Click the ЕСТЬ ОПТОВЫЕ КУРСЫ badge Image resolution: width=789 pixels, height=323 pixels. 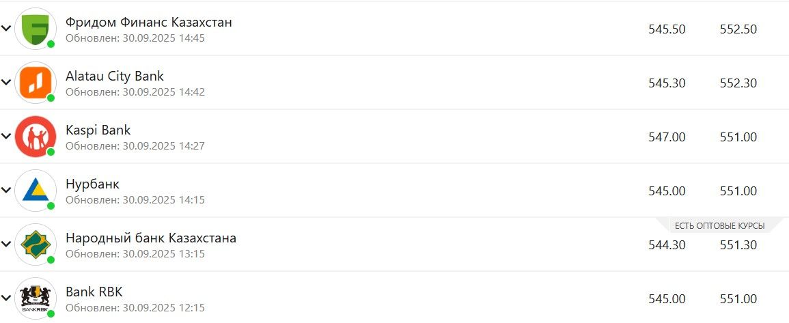click(x=719, y=226)
